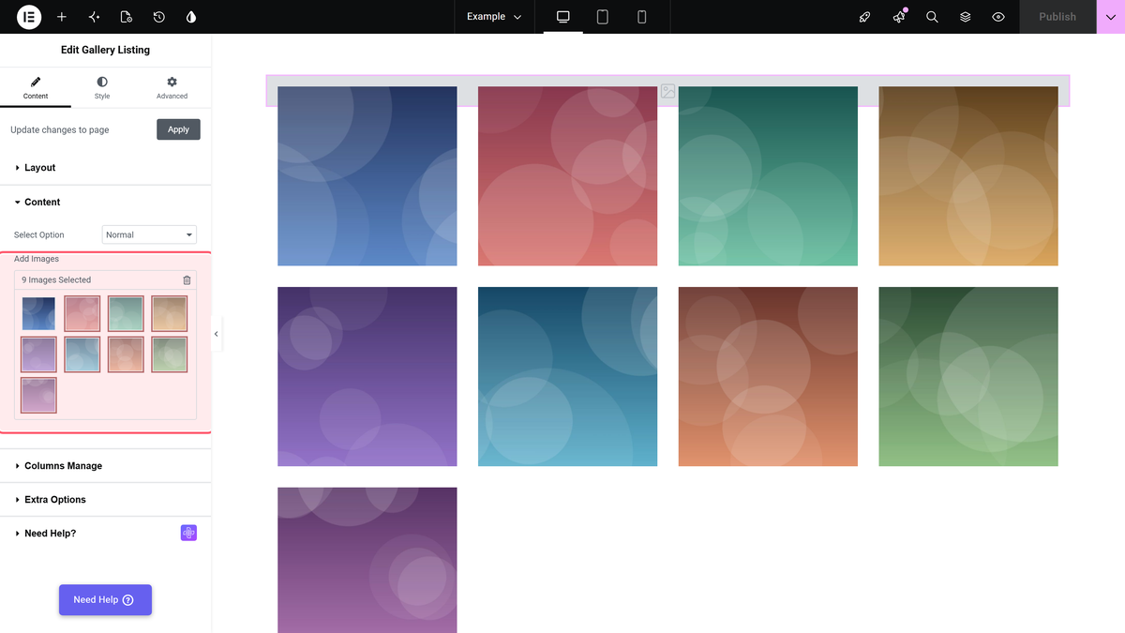Select the forest-green thumbnail in second row
Screen dimensions: 1125x633
(x=170, y=354)
